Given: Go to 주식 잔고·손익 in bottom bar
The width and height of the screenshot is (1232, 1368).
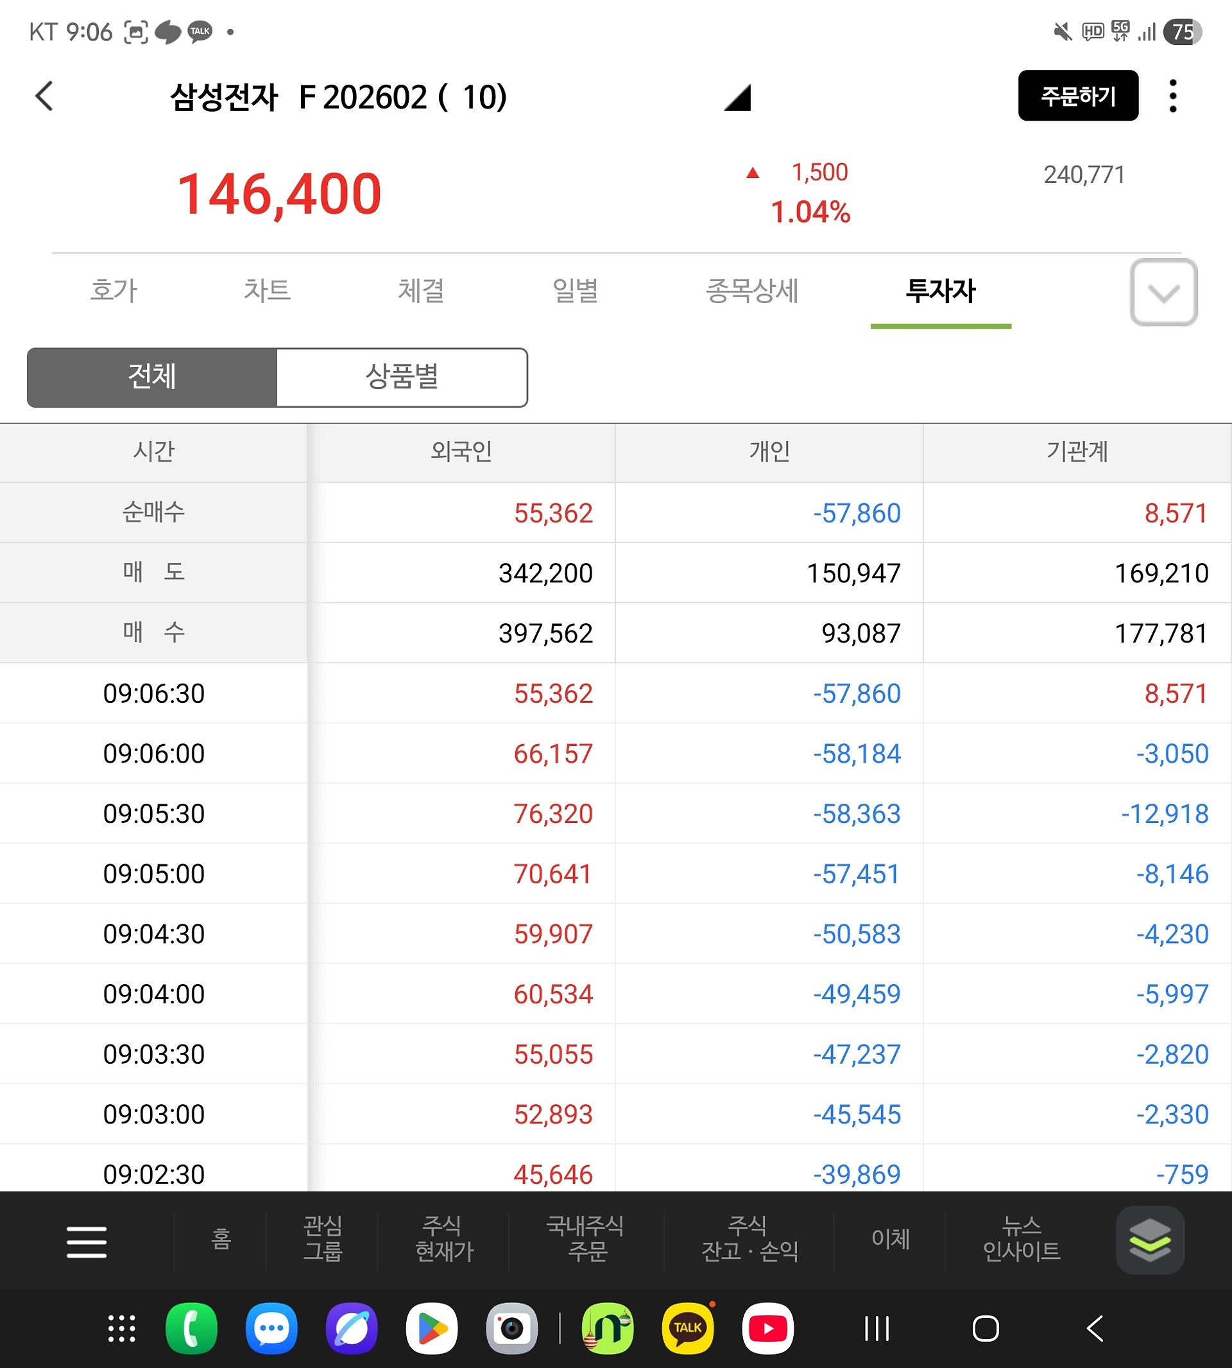Looking at the screenshot, I should (x=749, y=1239).
